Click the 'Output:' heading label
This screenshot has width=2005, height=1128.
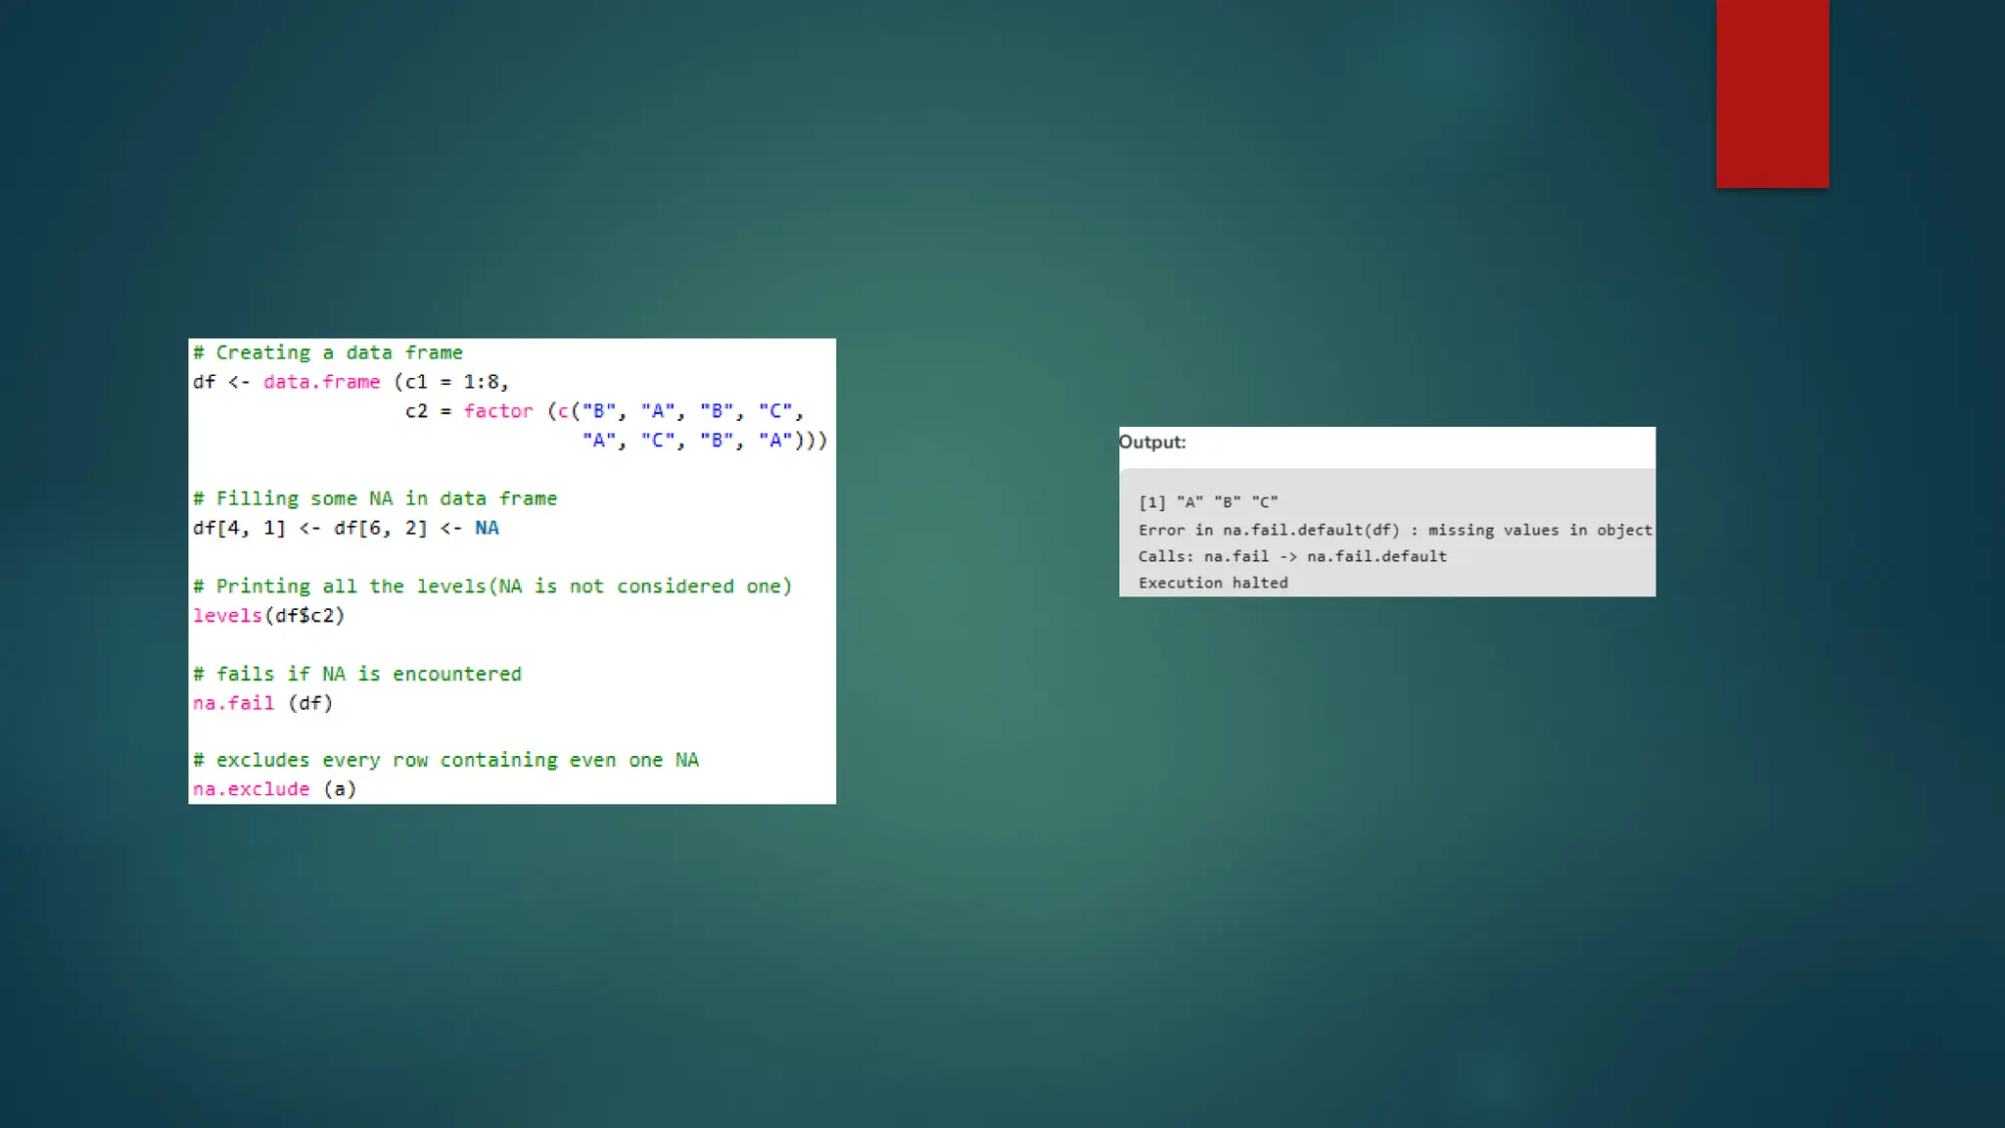tap(1152, 443)
